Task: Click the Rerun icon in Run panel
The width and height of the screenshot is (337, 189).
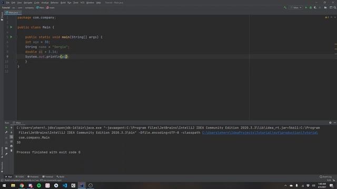Action: tap(6, 128)
